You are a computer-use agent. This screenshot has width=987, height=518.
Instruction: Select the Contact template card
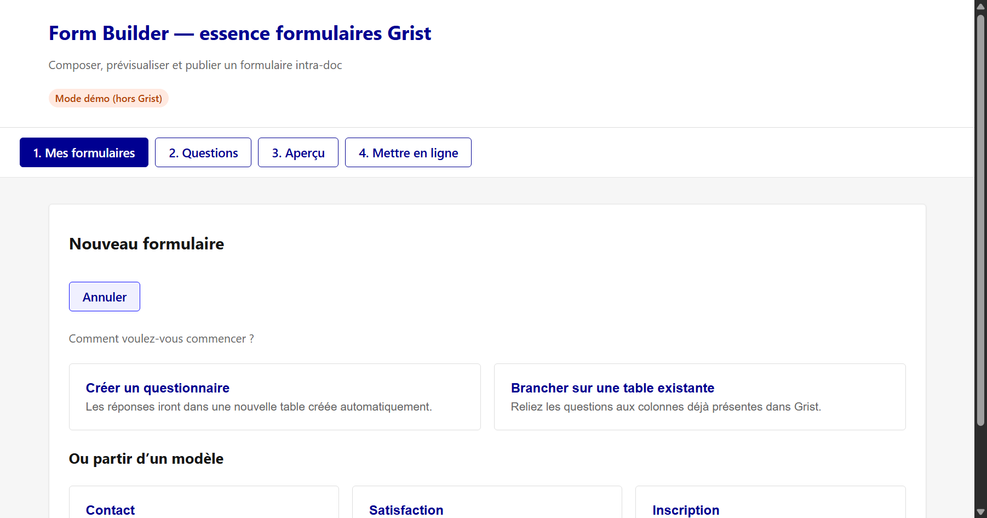point(204,502)
